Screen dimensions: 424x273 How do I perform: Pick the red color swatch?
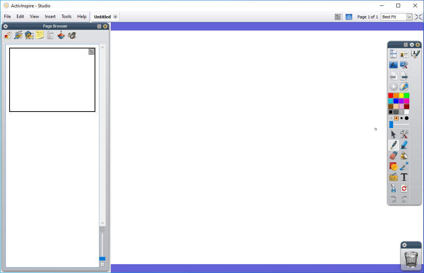(391, 95)
